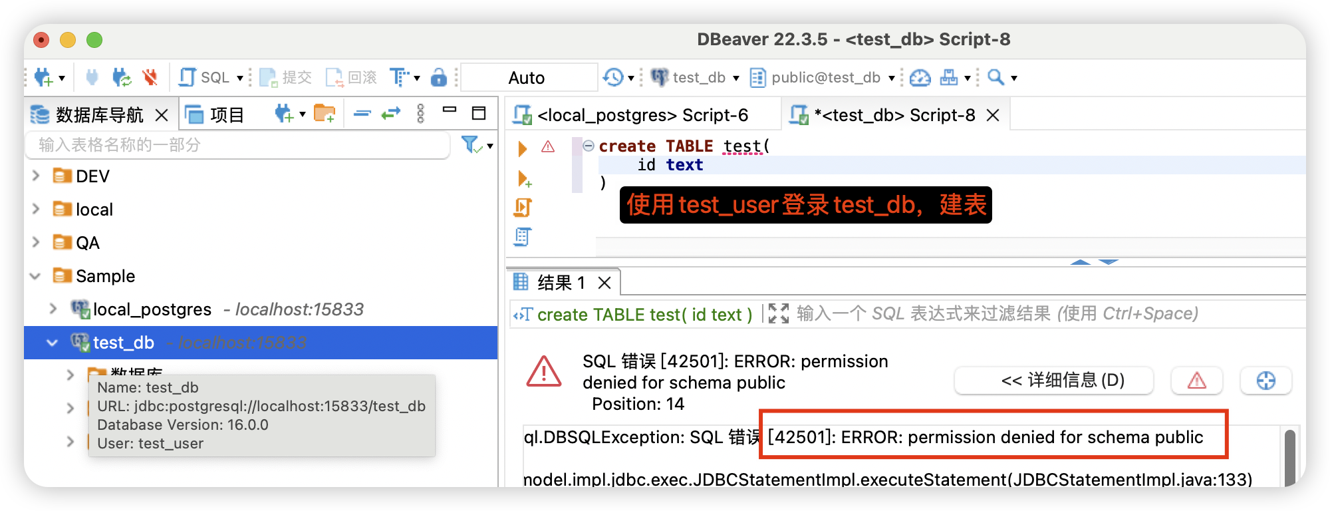Viewport: 1330px width, 511px height.
Task: Click the red warning triangle button in the error panel
Action: [1197, 381]
